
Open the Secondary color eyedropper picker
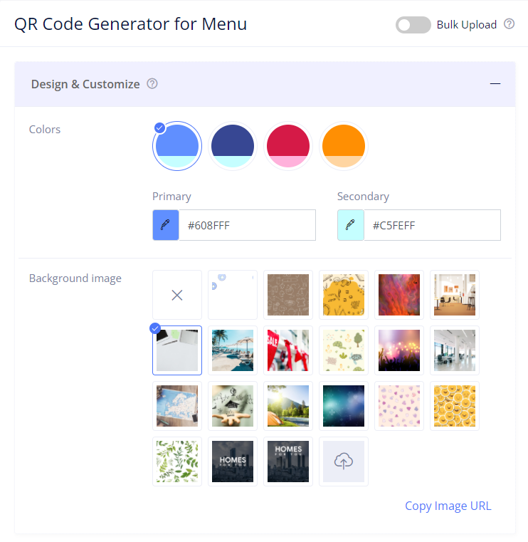click(351, 225)
